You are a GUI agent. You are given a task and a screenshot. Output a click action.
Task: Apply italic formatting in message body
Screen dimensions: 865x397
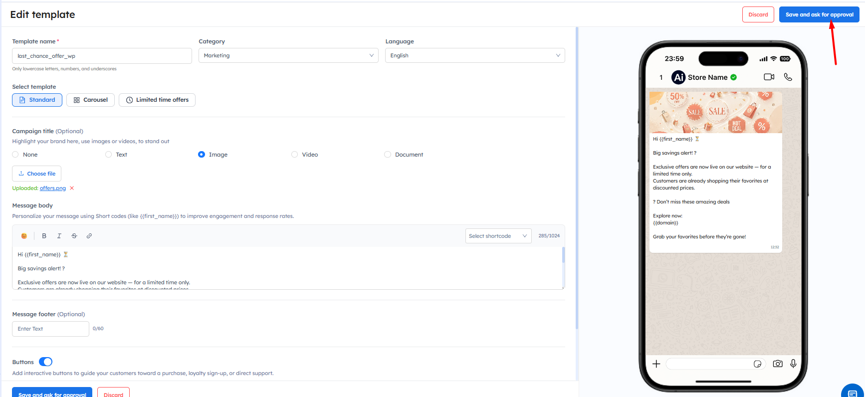(59, 236)
